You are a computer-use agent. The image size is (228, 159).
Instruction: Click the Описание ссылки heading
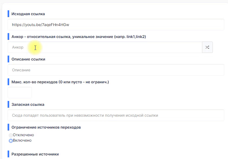(x=28, y=59)
